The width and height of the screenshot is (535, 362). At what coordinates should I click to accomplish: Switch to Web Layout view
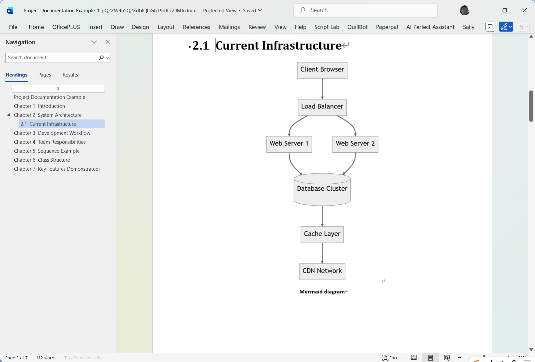pyautogui.click(x=447, y=358)
